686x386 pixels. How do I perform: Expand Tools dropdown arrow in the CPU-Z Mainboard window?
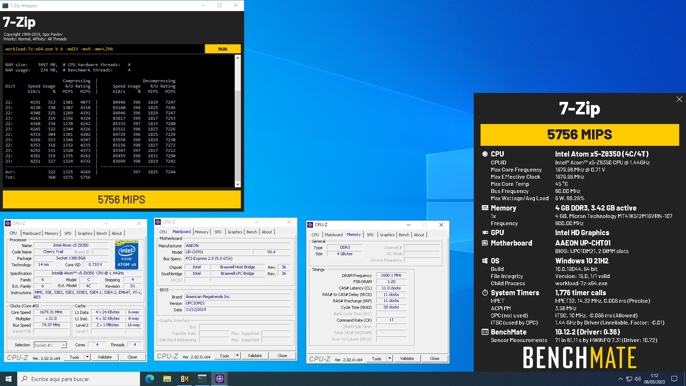[237, 356]
